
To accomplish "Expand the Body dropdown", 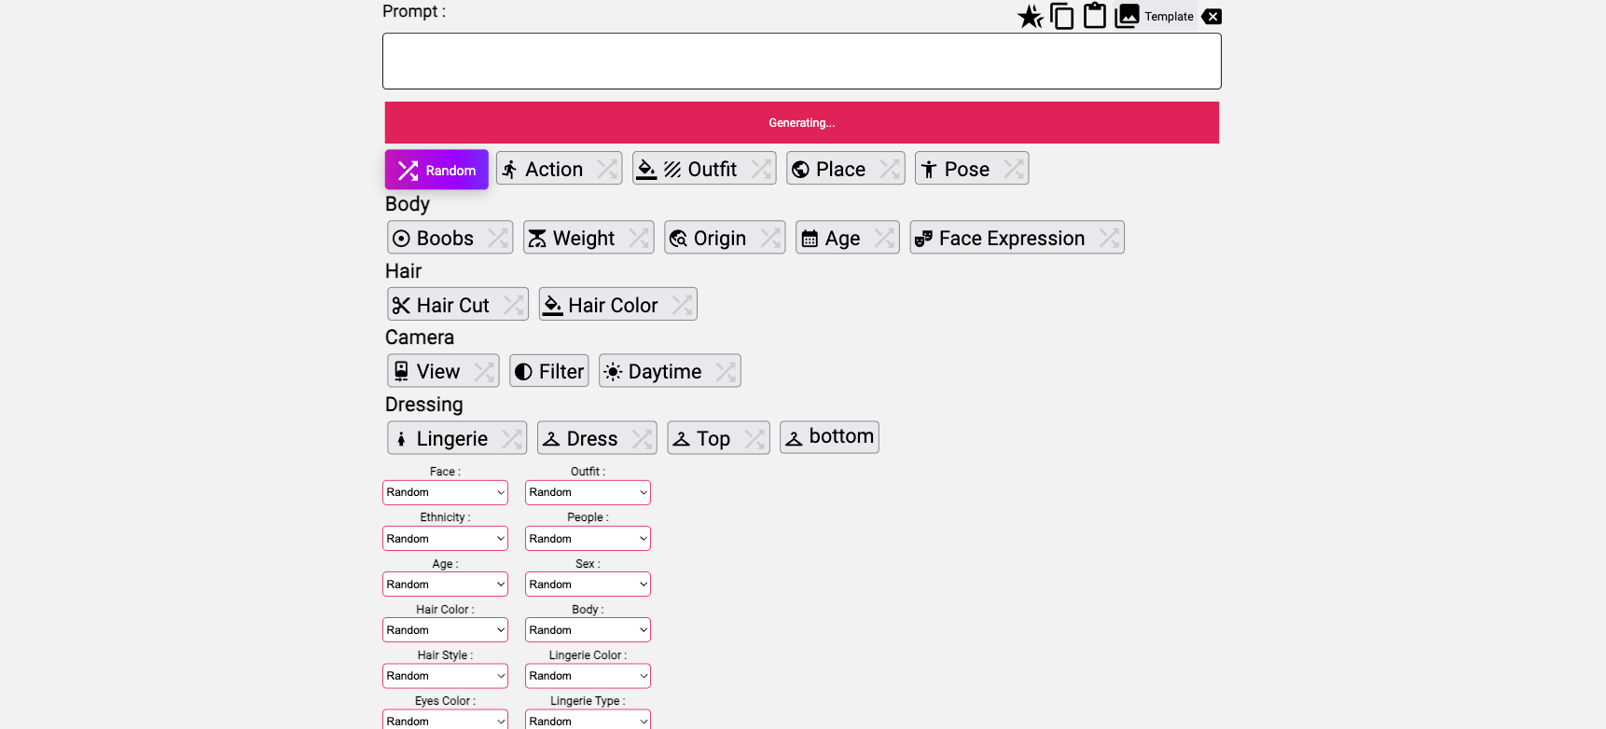I will pyautogui.click(x=588, y=630).
